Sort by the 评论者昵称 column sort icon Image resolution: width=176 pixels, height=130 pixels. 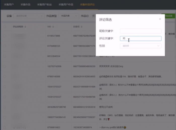25,26
